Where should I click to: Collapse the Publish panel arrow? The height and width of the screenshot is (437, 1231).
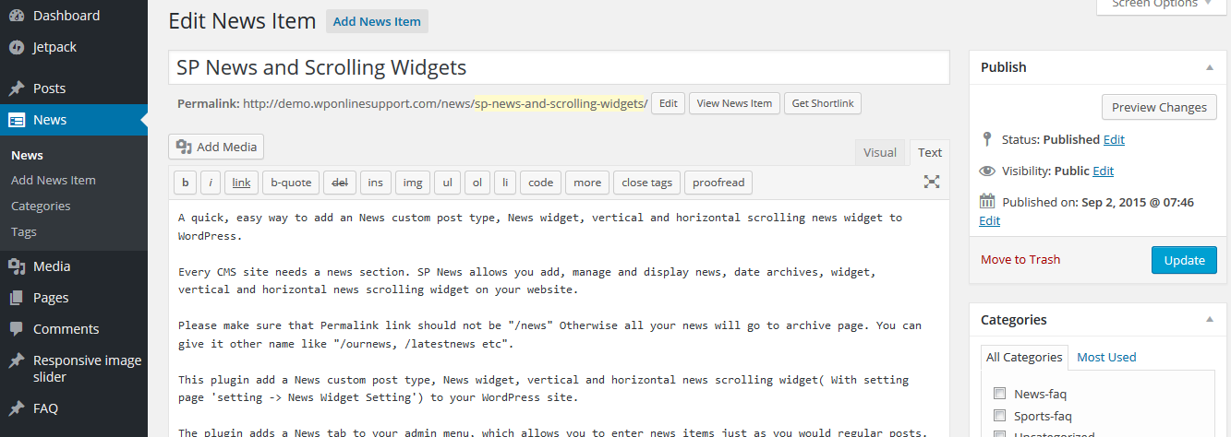coord(1210,67)
